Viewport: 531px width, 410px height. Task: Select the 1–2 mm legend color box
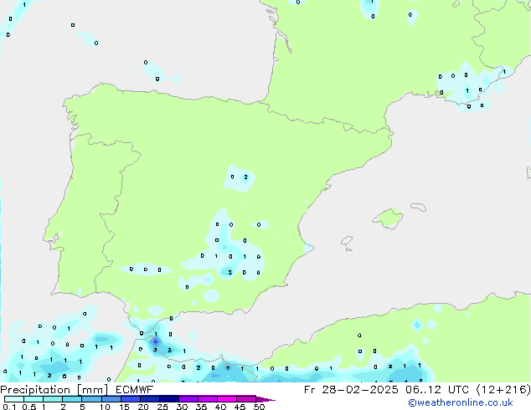[x=53, y=399]
